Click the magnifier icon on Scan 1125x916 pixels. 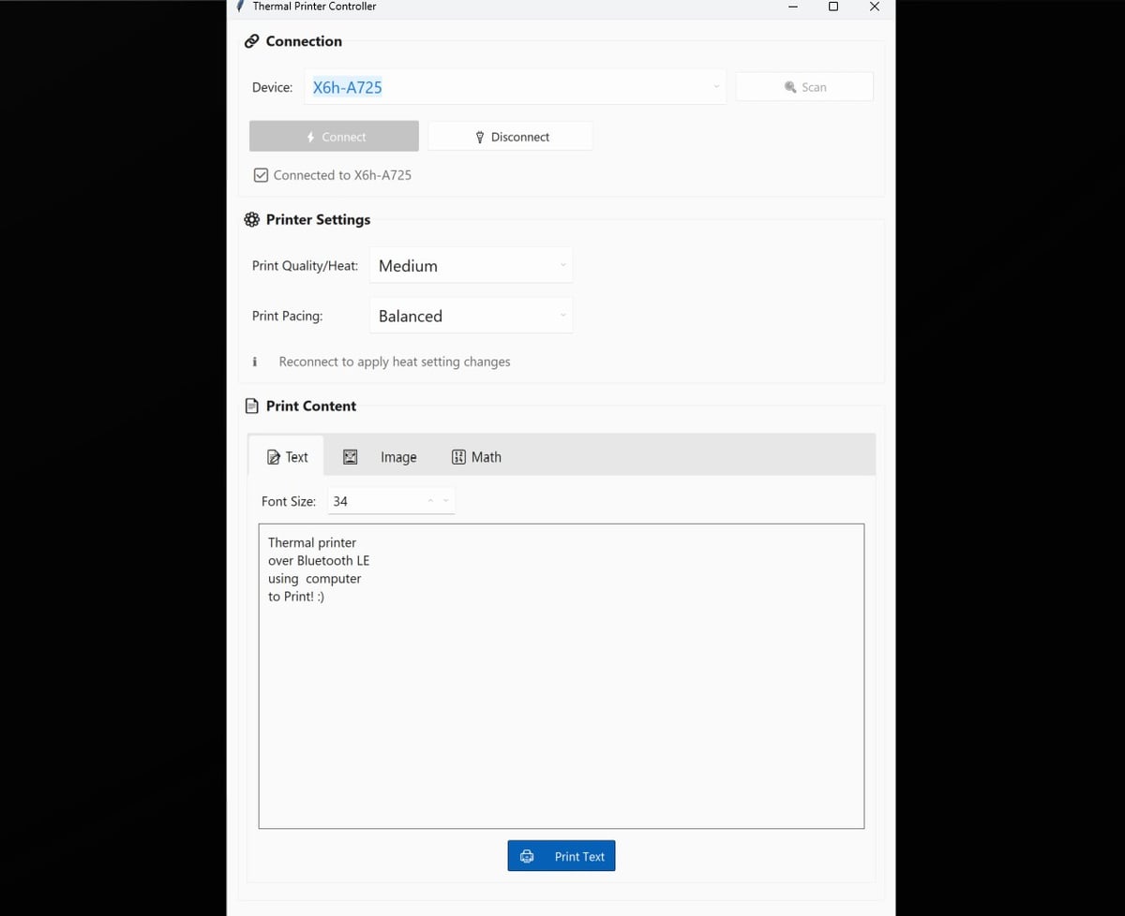pos(790,87)
